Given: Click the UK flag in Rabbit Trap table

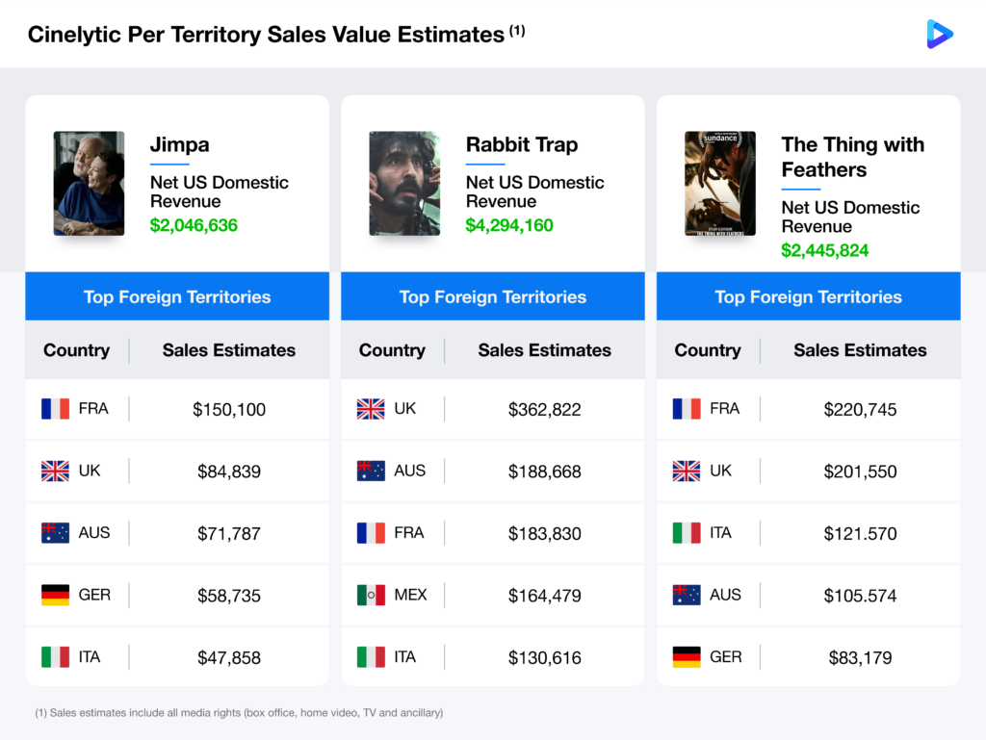Looking at the screenshot, I should (371, 409).
